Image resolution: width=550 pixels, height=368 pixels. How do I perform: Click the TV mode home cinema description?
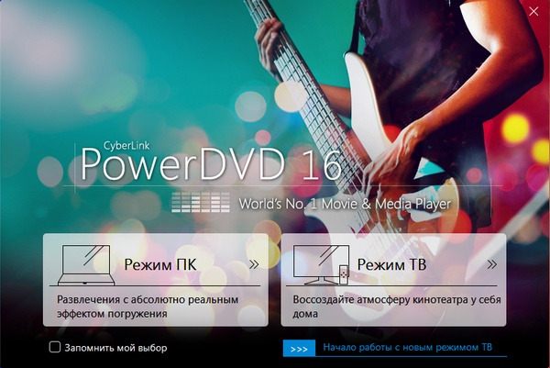385,307
